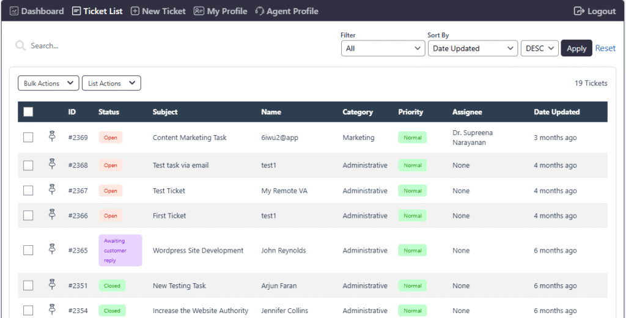Viewport: 626px width, 318px height.
Task: Click the search magnifier icon
Action: click(20, 46)
